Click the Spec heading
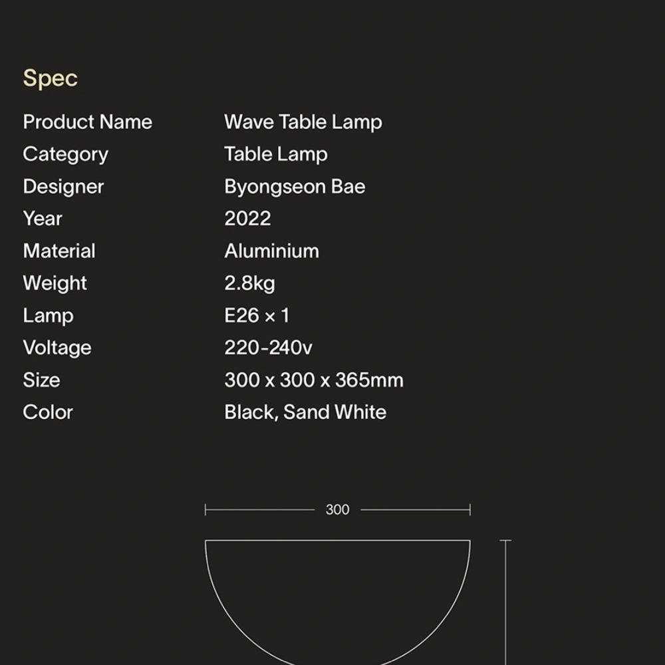The height and width of the screenshot is (665, 665). point(50,78)
